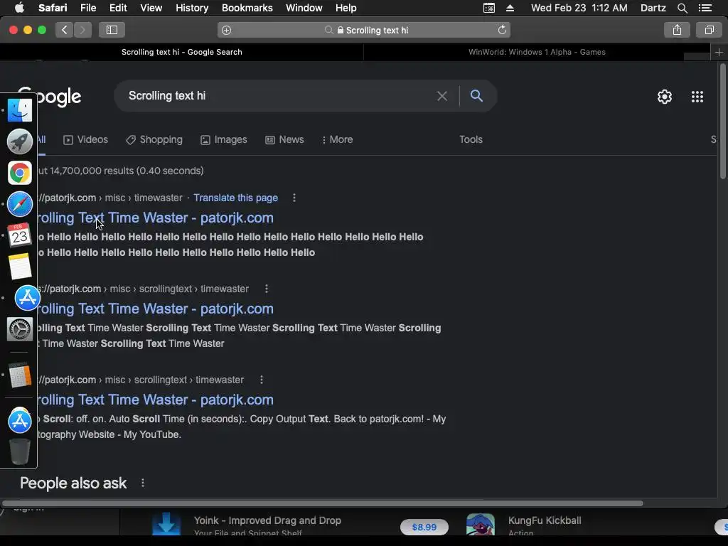Open the View menu

point(151,8)
